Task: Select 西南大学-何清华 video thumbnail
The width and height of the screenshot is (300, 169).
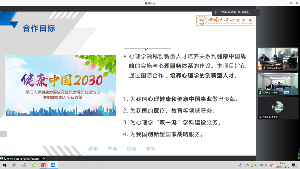Action: click(x=278, y=82)
